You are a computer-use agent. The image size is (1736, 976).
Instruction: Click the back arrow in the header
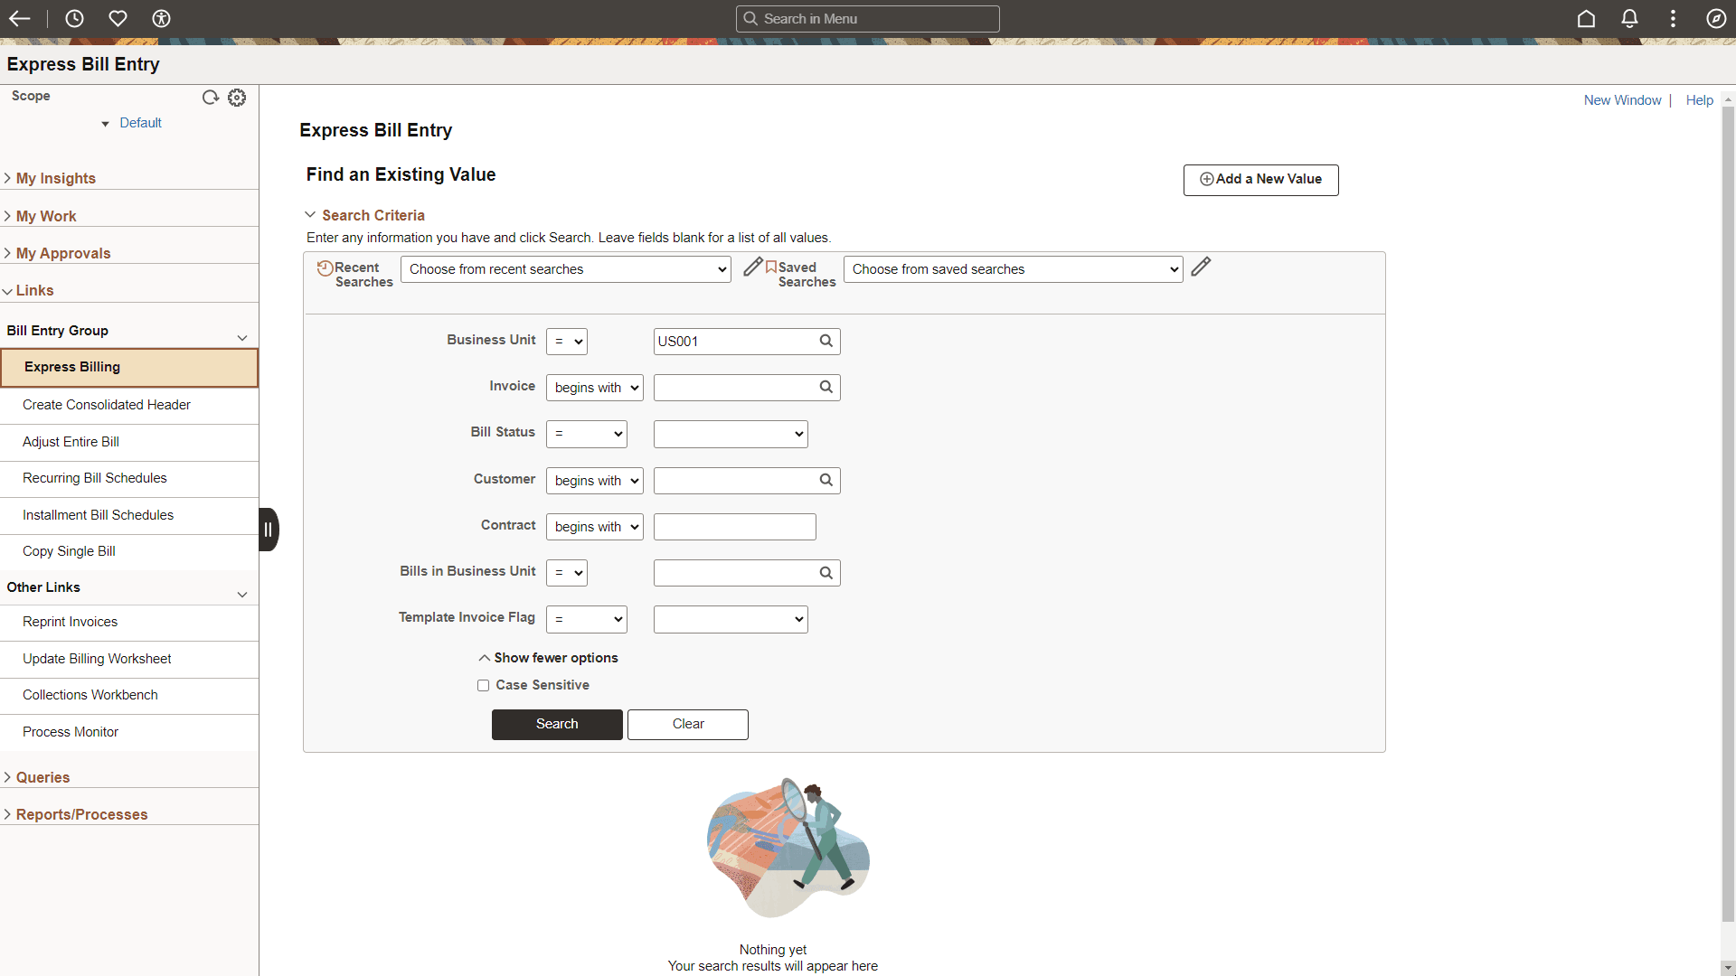20,18
